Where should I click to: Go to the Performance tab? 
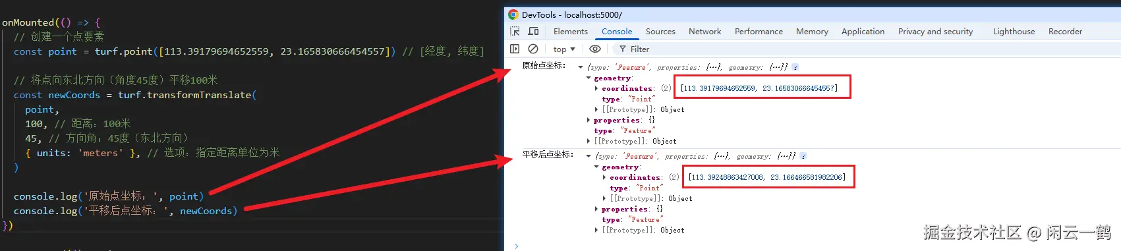point(759,32)
